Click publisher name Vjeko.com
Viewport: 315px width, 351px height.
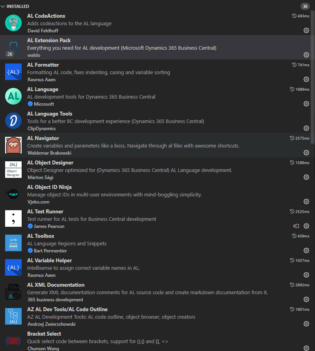tap(39, 202)
